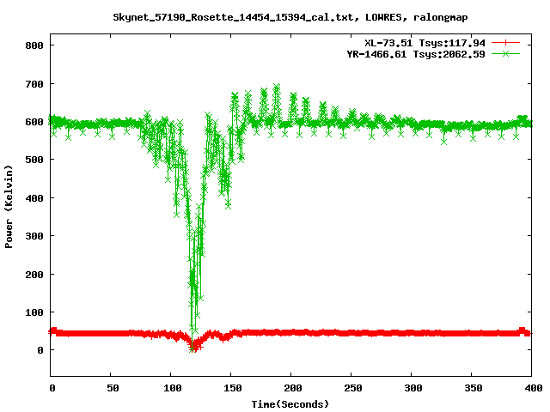Viewport: 550px width, 412px height.
Task: Click the 600 y-axis tick label
Action: click(x=34, y=122)
